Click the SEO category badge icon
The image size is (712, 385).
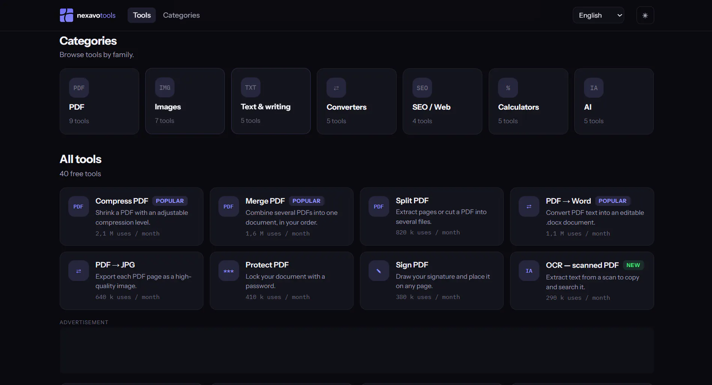coord(422,88)
